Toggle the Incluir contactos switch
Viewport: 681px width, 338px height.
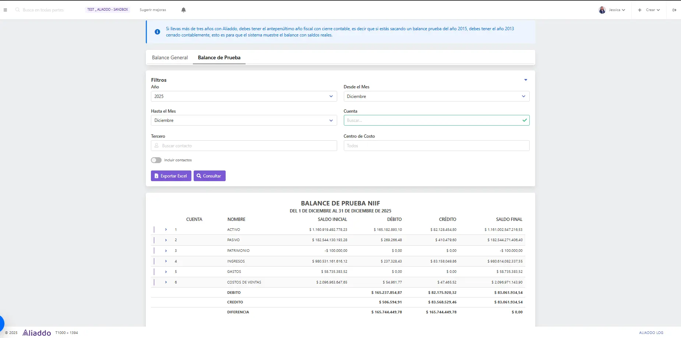click(x=156, y=160)
